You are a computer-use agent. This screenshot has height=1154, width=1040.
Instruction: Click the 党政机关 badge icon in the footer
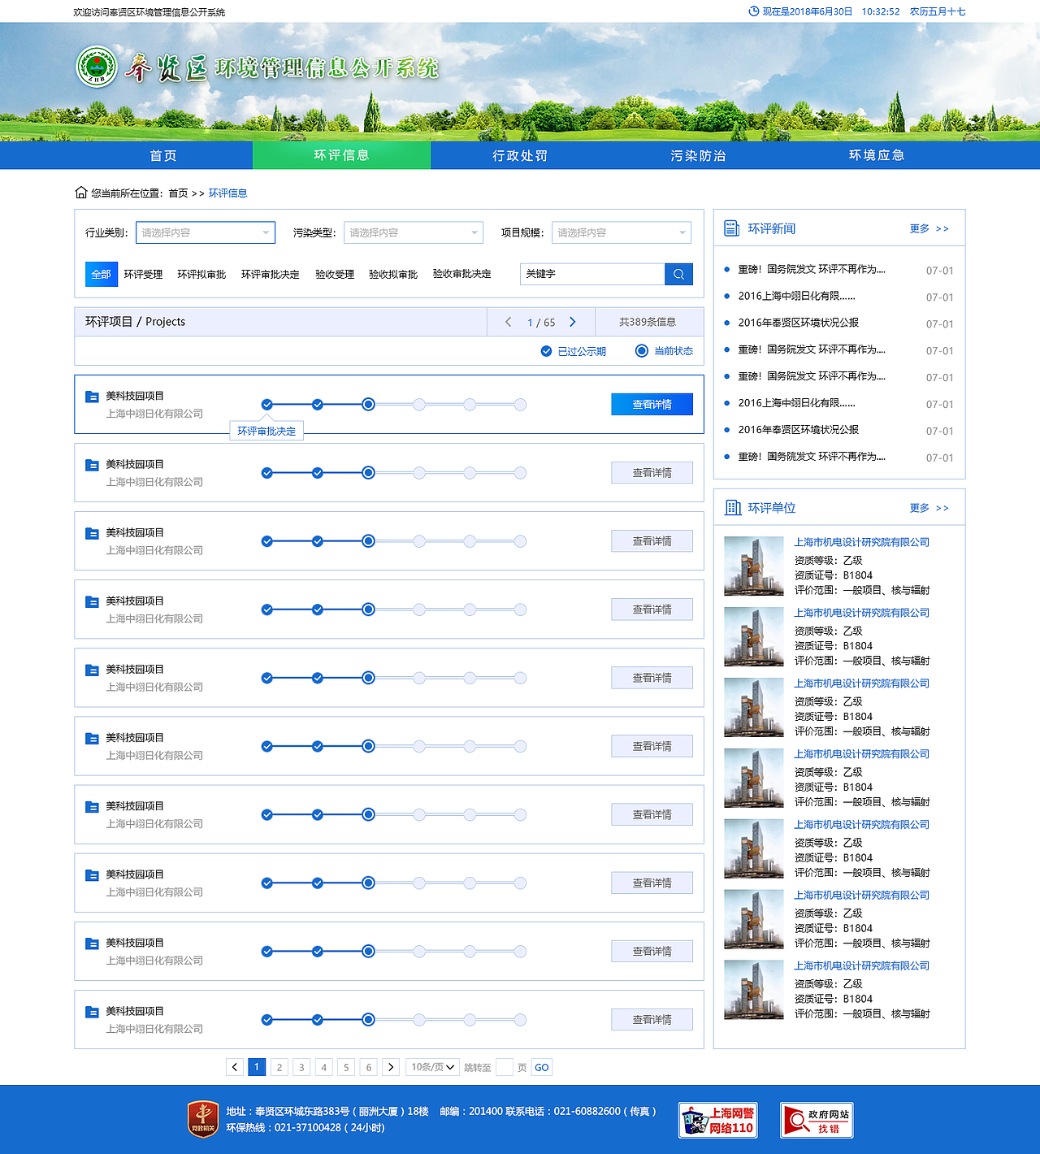pos(202,1119)
